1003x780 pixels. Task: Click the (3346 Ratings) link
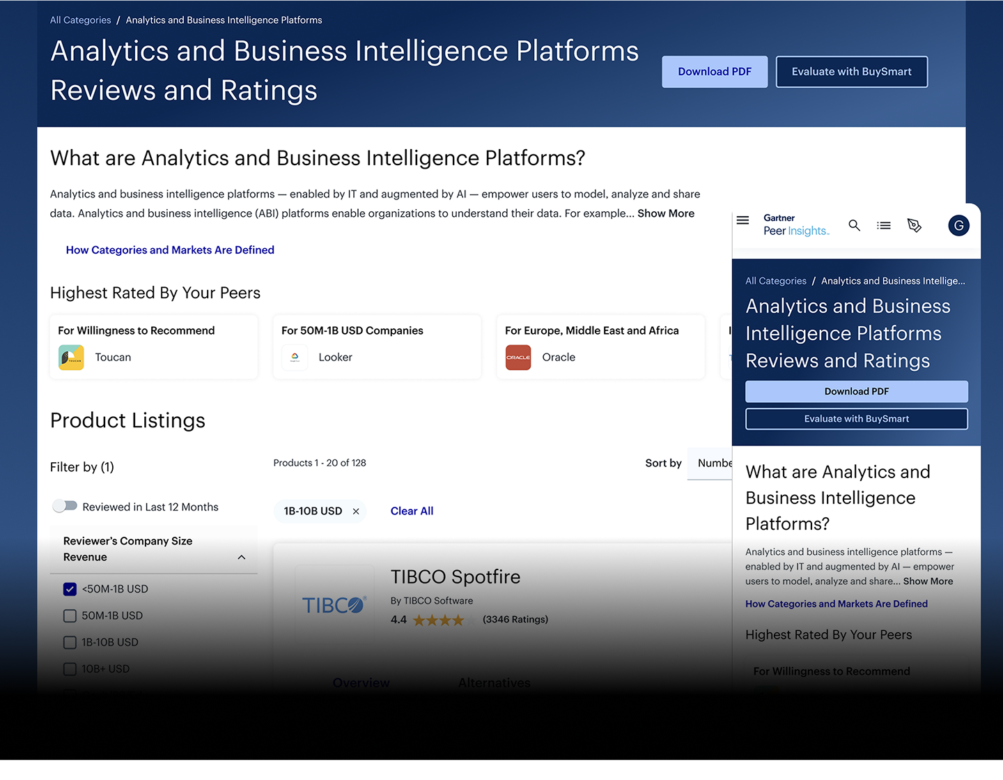click(515, 620)
